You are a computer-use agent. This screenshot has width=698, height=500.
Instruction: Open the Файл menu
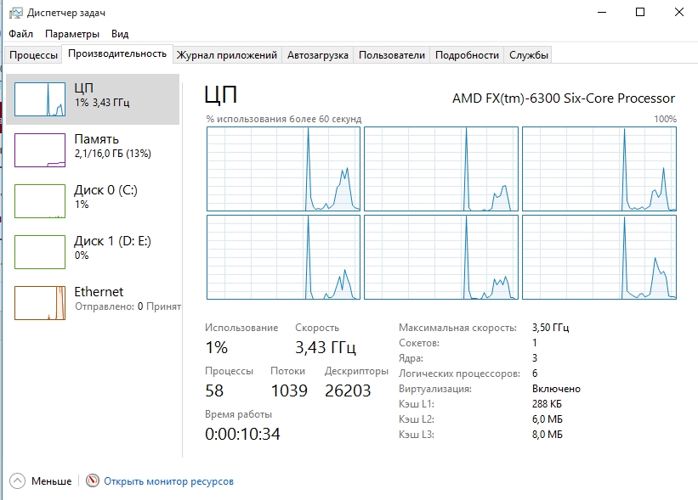pos(21,34)
